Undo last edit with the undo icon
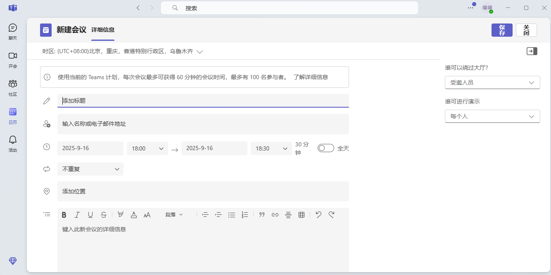Image resolution: width=551 pixels, height=275 pixels. coord(318,214)
